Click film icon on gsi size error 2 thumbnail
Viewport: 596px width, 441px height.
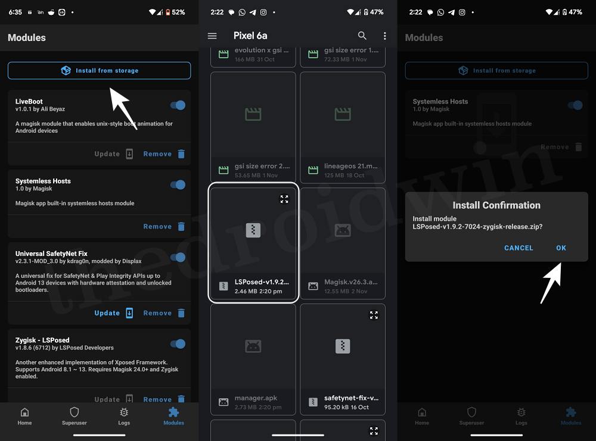[253, 114]
